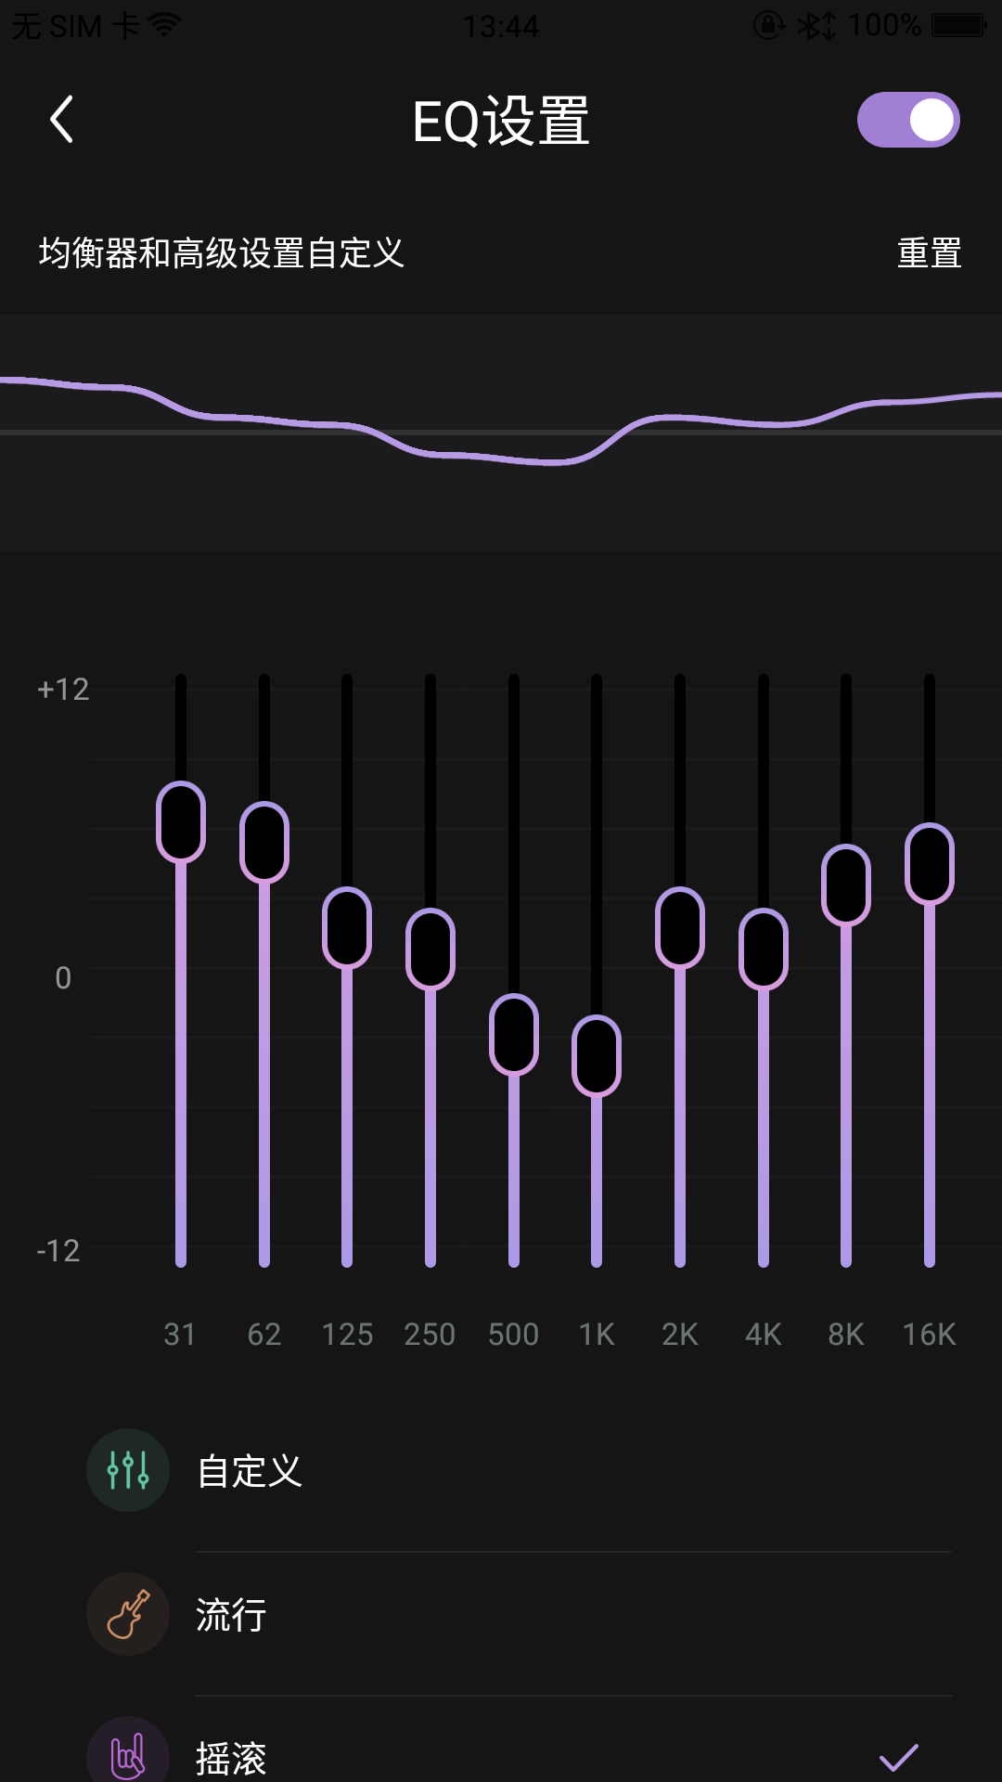The image size is (1002, 1782).
Task: Click the 自定义 equalizer sliders icon
Action: point(128,1470)
